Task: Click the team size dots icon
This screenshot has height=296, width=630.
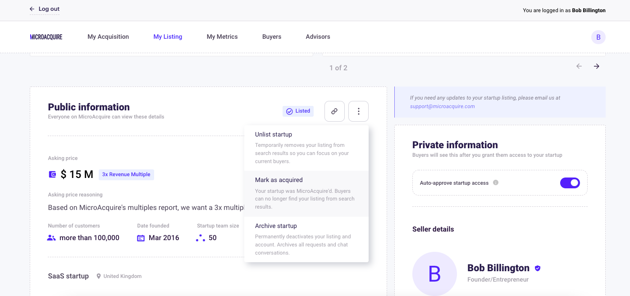Action: (x=201, y=238)
